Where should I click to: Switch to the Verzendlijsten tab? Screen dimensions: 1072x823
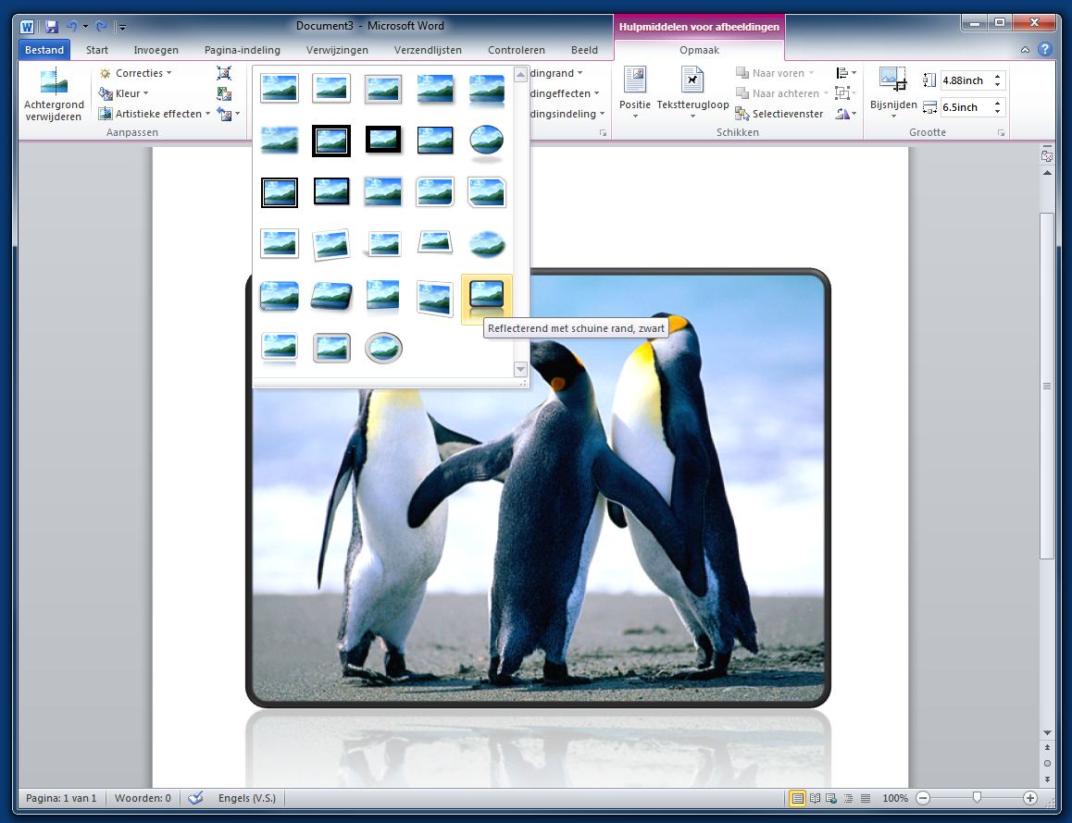(428, 50)
